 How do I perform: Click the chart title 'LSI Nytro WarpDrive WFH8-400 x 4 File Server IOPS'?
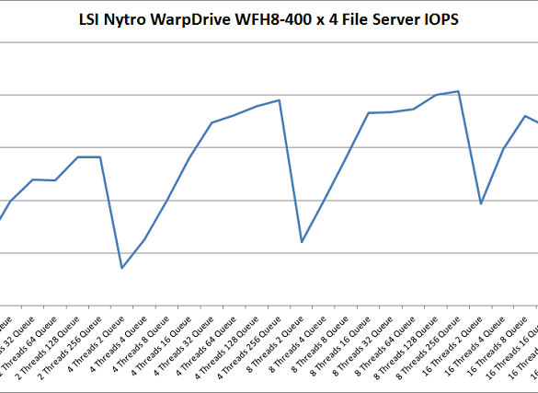tap(269, 19)
